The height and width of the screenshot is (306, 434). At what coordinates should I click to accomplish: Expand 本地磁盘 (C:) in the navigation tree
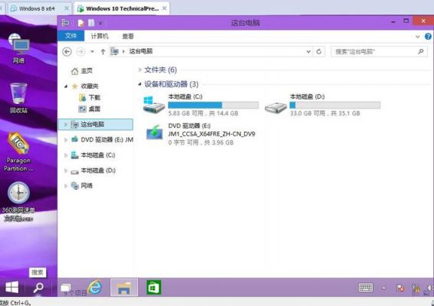[66, 155]
